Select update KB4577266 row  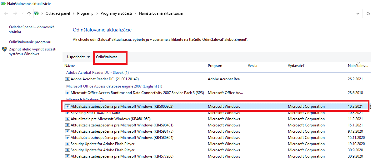[x=217, y=156]
